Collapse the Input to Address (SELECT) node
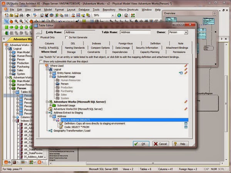Screen dimensions: 231x173 (x=54, y=120)
